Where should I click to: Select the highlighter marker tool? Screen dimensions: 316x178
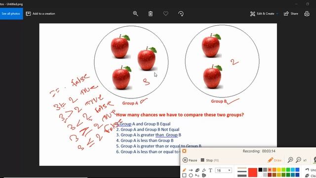[204, 170]
